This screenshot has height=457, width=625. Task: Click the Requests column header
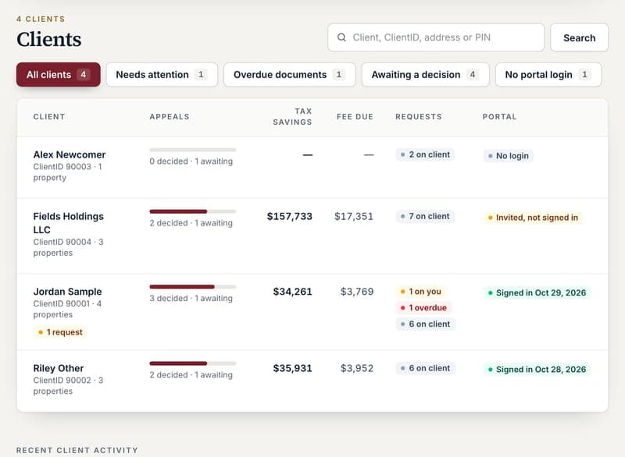[419, 117]
